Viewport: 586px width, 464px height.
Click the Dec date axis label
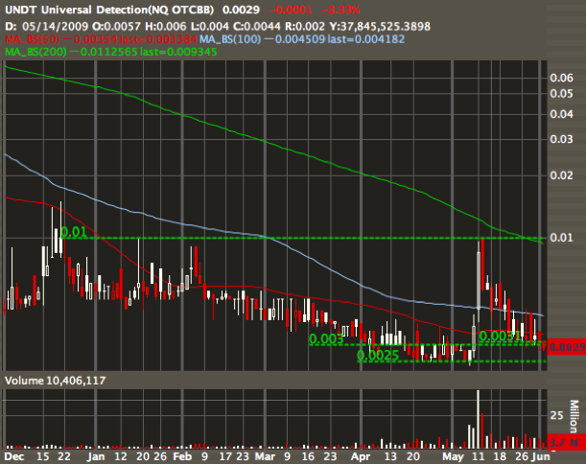pyautogui.click(x=14, y=456)
